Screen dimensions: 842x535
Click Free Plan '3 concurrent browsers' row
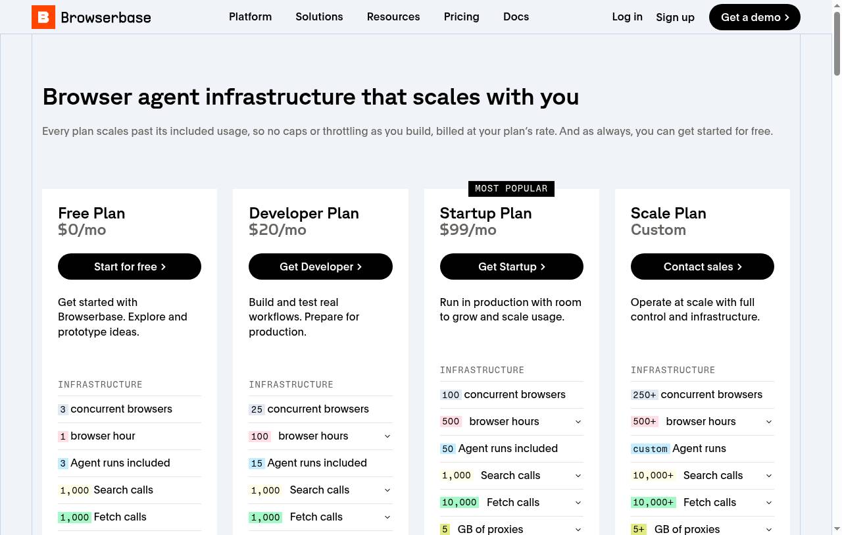[130, 409]
